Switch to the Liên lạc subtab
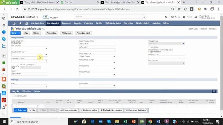The width and height of the screenshot is (223, 125). [37, 91]
